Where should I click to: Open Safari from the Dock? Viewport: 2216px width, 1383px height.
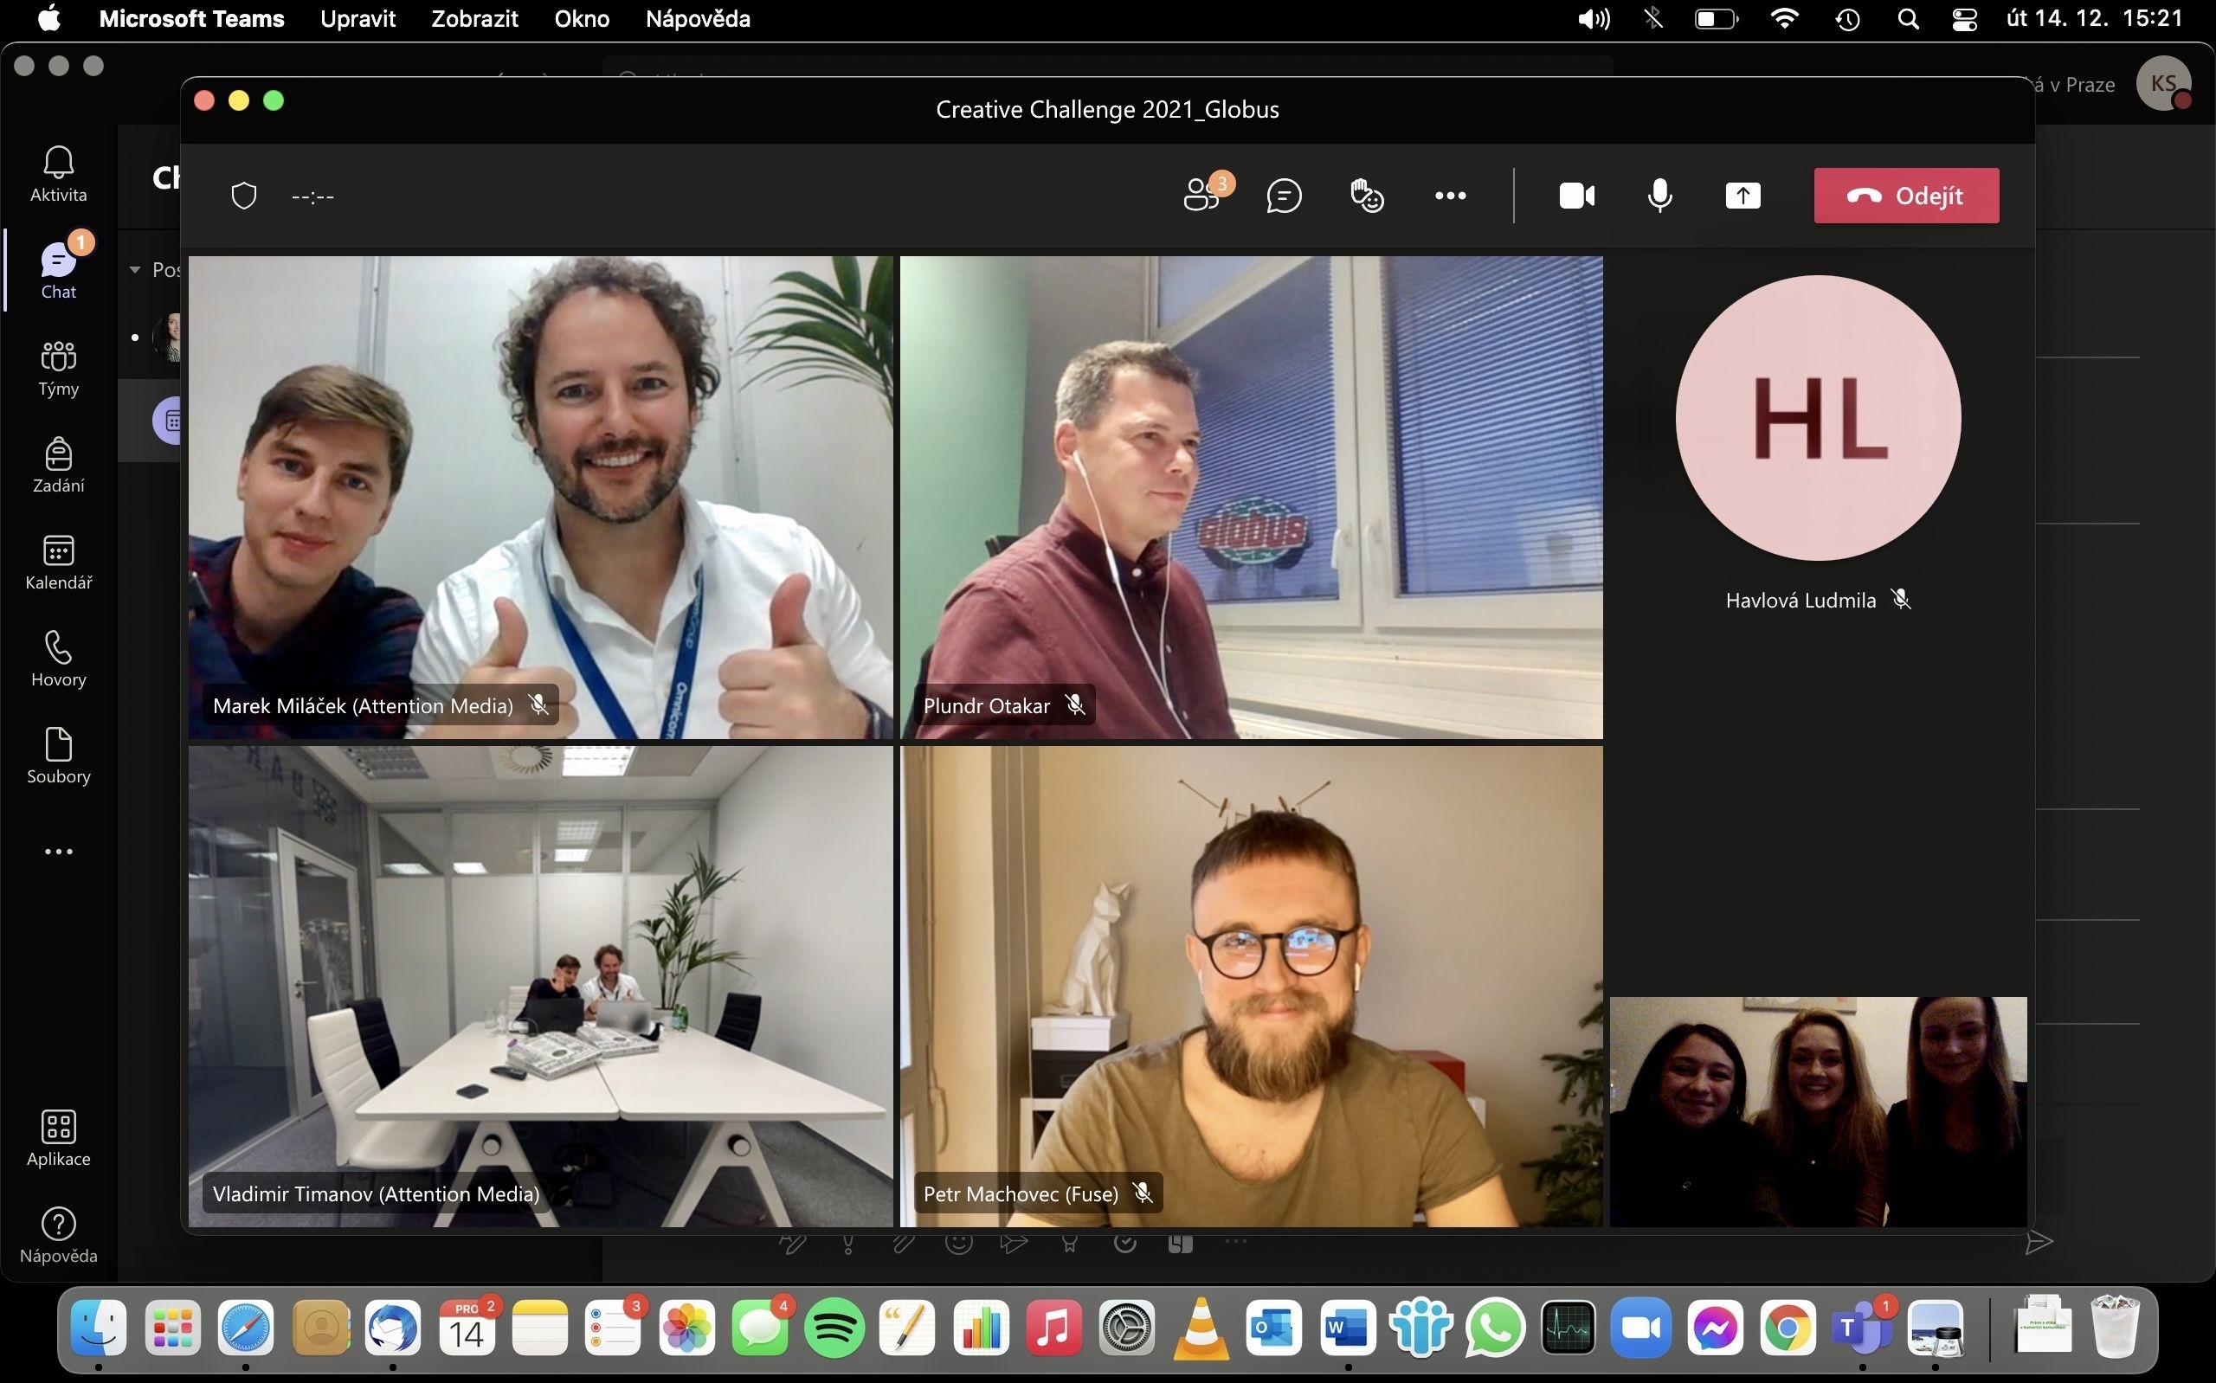click(x=246, y=1328)
